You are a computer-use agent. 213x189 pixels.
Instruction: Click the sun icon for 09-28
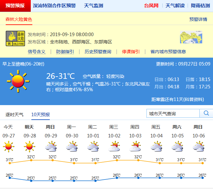(x=29, y=147)
